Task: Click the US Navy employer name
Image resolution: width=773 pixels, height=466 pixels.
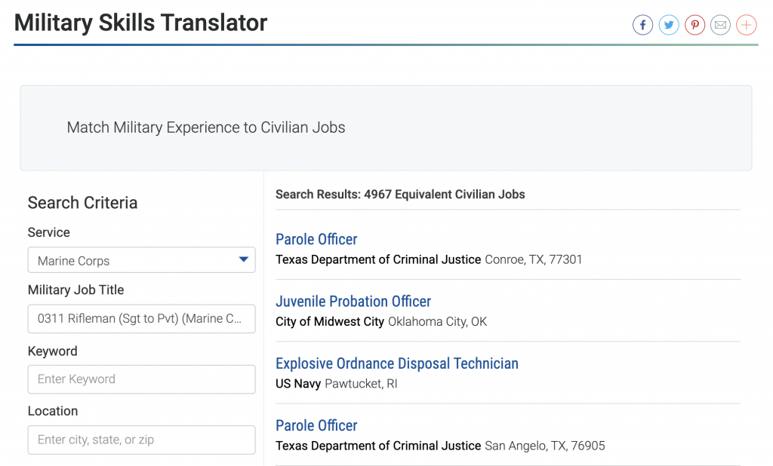Action: [298, 384]
